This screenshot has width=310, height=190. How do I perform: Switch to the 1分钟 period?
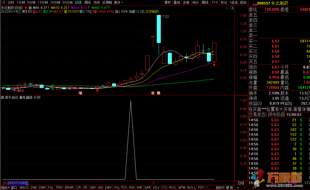21,2
